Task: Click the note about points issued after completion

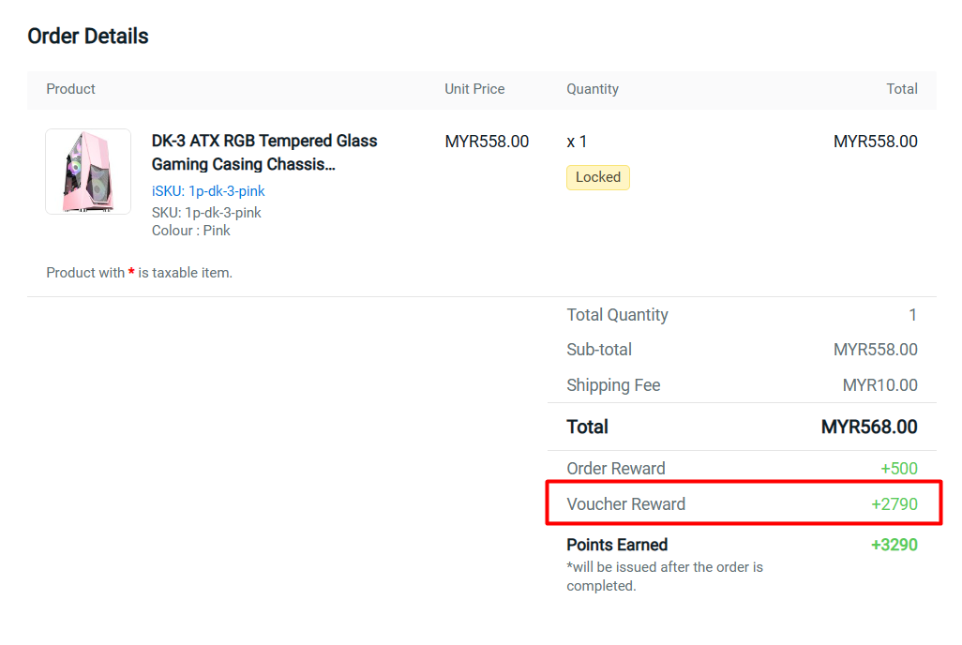Action: [x=665, y=577]
